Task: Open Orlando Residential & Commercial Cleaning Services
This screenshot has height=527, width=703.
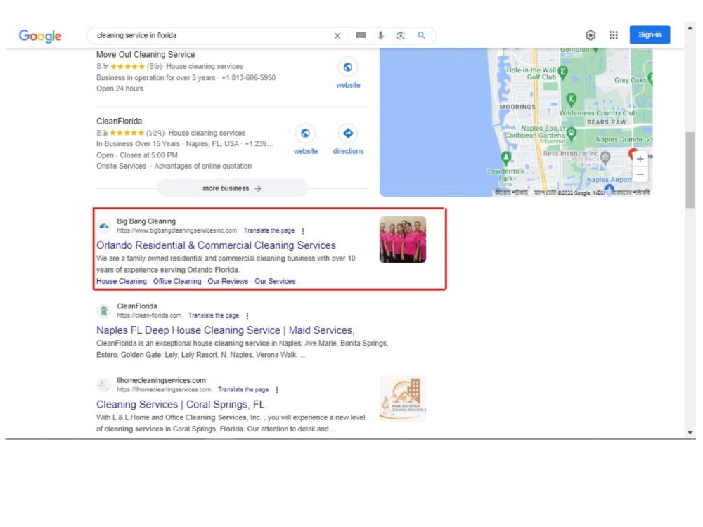Action: coord(216,245)
